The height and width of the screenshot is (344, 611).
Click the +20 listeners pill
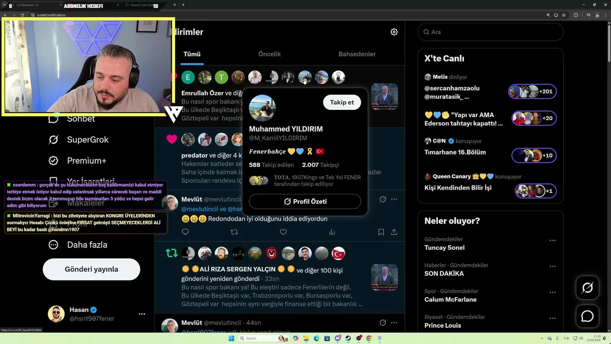point(534,118)
